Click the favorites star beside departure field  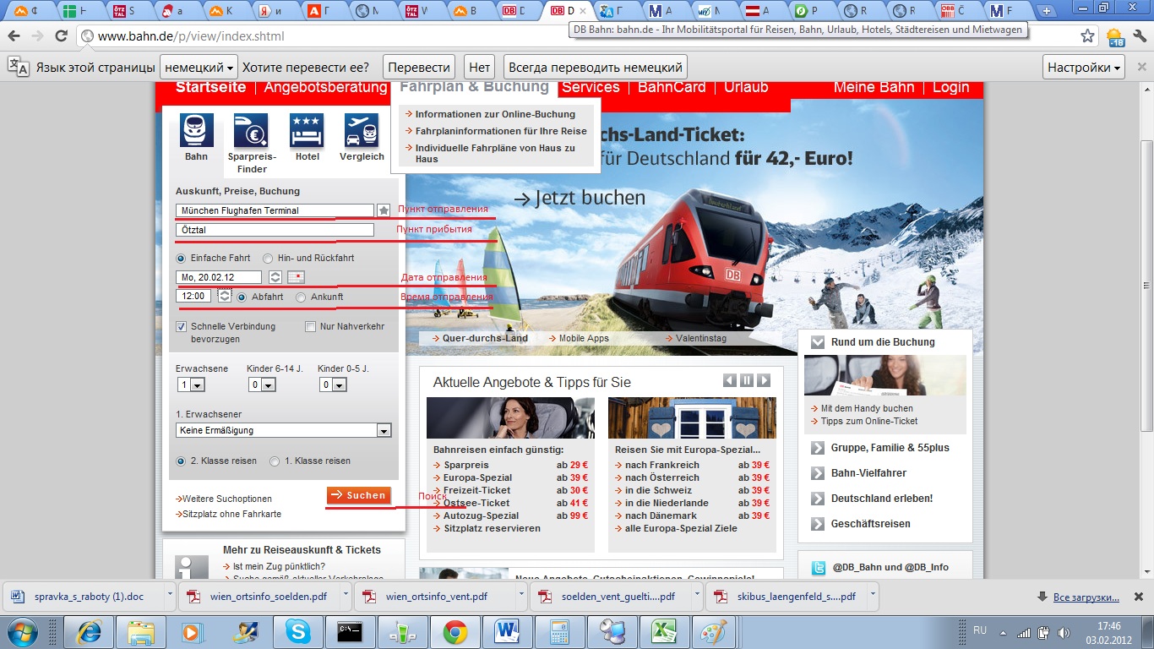(x=384, y=210)
